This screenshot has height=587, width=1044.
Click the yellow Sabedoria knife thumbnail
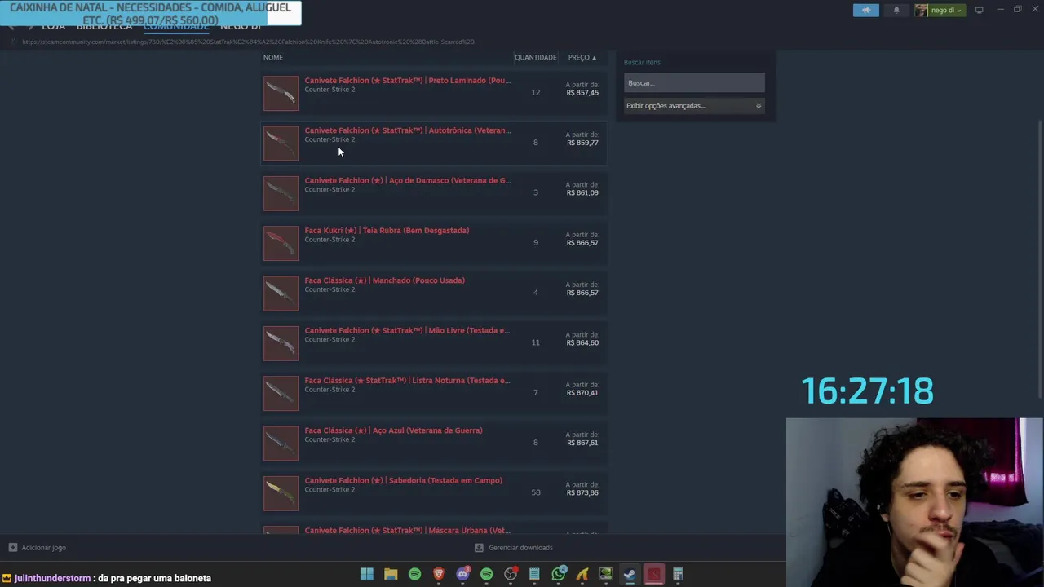[281, 493]
